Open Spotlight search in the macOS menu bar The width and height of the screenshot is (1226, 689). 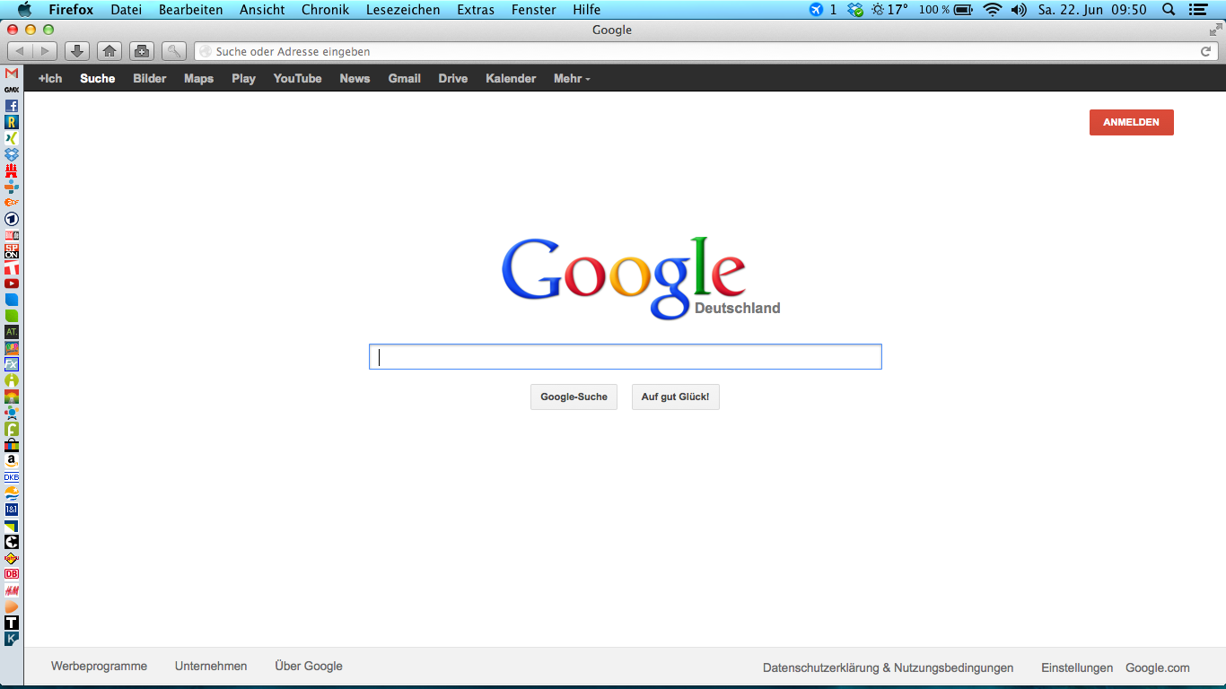pyautogui.click(x=1169, y=10)
